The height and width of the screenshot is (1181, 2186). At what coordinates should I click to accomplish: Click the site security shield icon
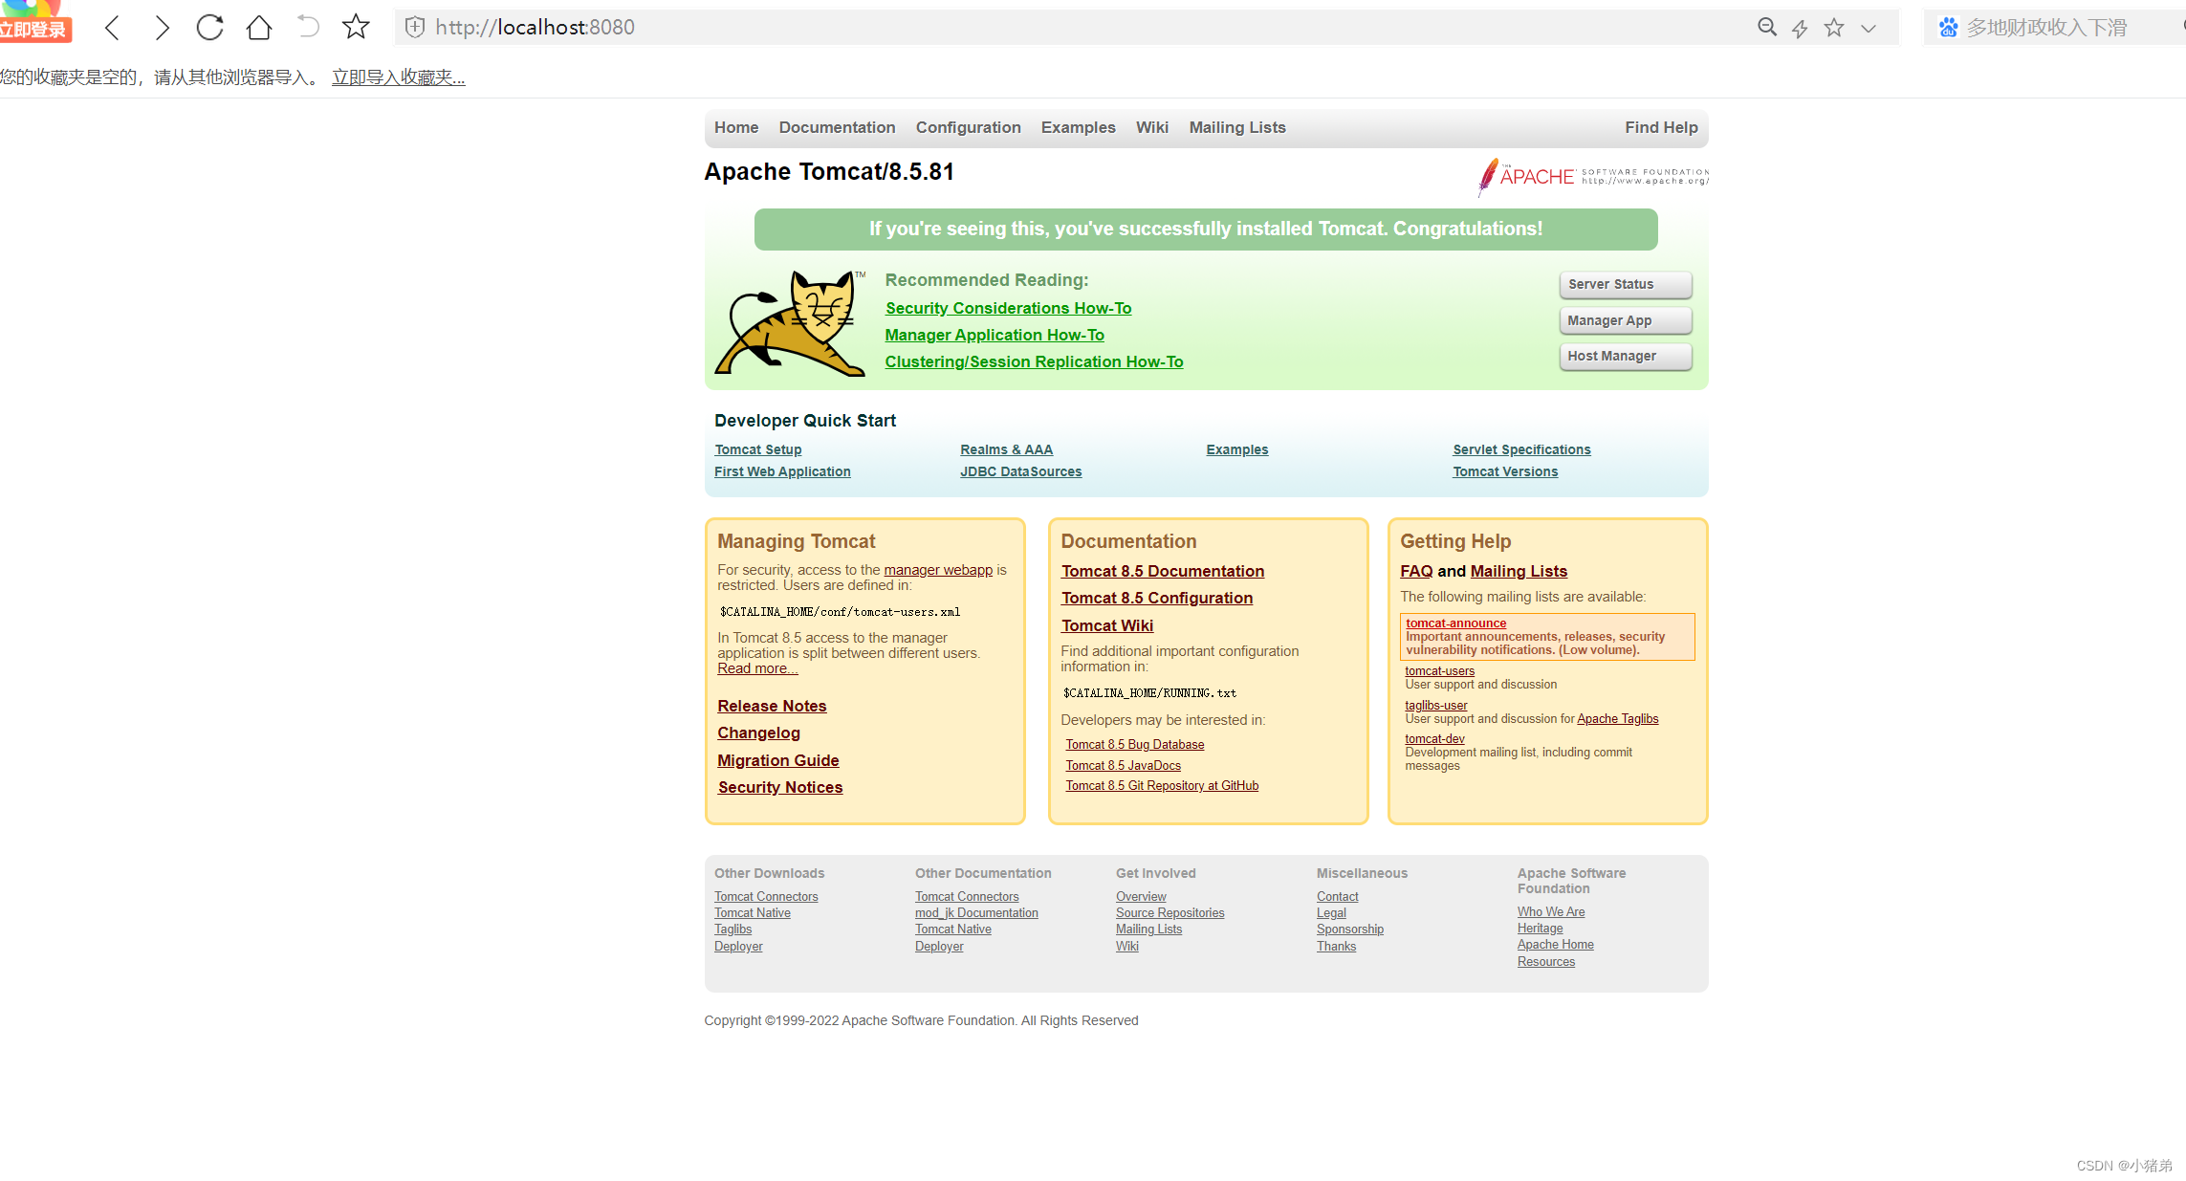(415, 28)
